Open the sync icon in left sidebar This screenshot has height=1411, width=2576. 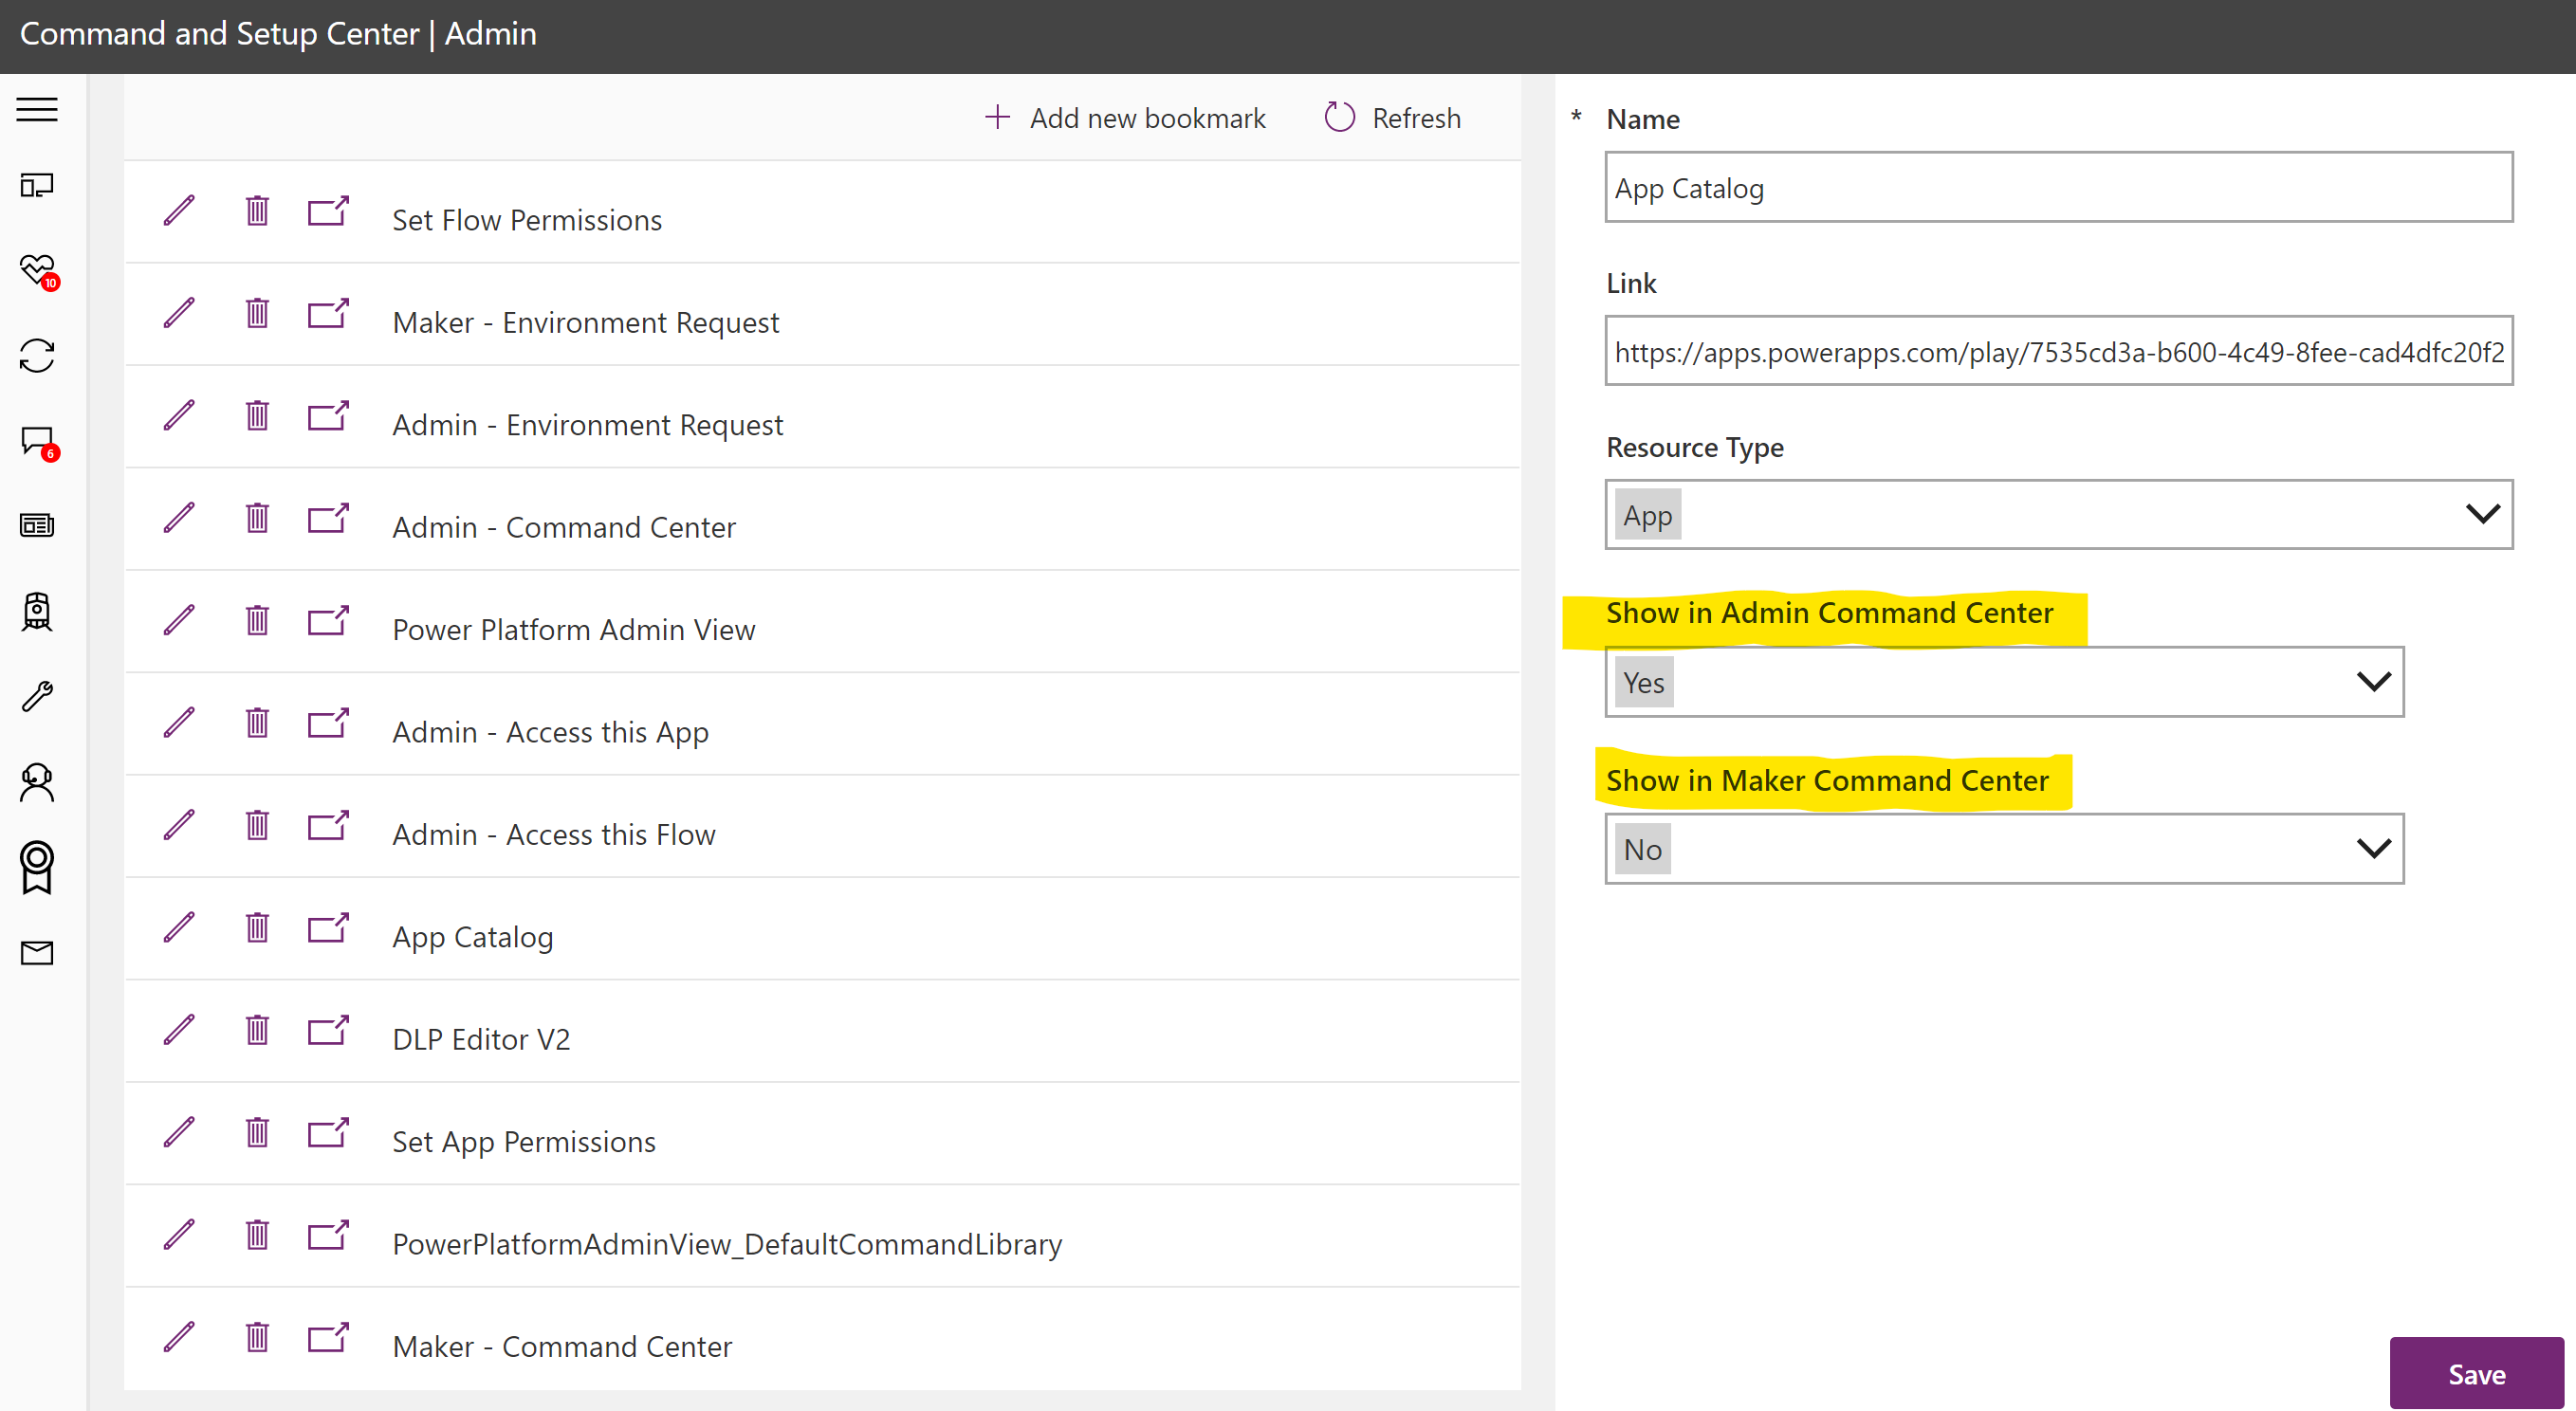click(36, 355)
